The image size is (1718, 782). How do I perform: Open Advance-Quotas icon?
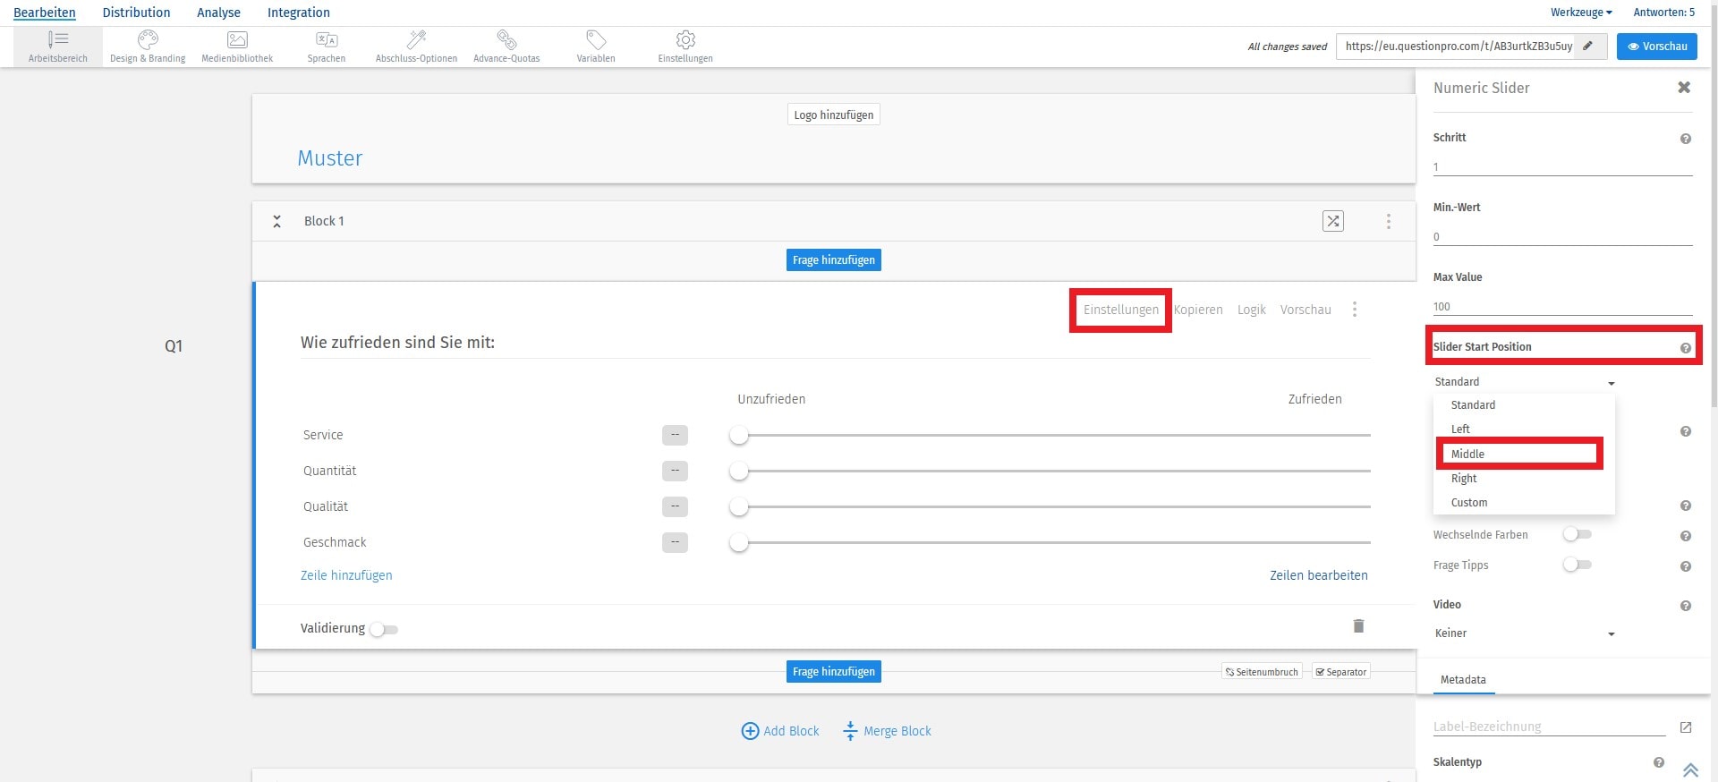pyautogui.click(x=506, y=39)
